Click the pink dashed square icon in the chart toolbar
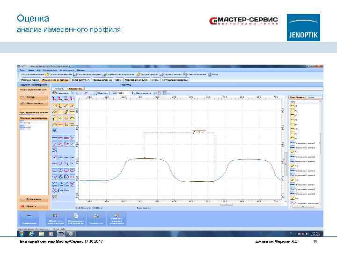This screenshot has width=337, height=253. tap(160, 93)
